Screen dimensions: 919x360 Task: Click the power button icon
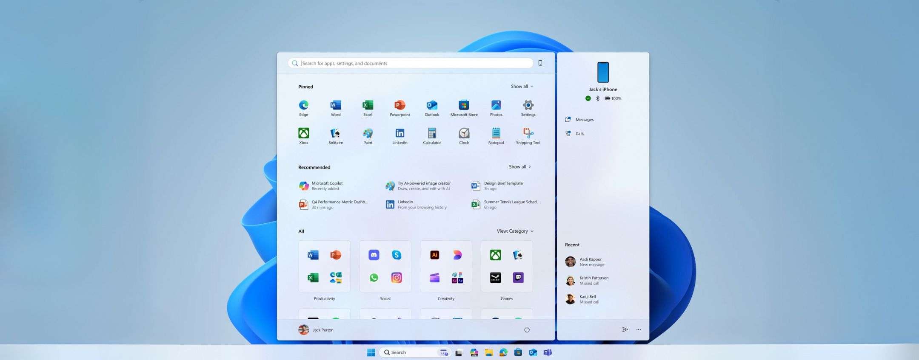527,330
